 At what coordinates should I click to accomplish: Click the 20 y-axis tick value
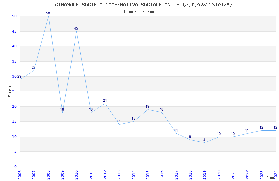[14, 106]
